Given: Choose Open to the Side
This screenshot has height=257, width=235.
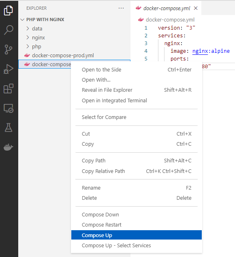Looking at the screenshot, I should 137,70.
